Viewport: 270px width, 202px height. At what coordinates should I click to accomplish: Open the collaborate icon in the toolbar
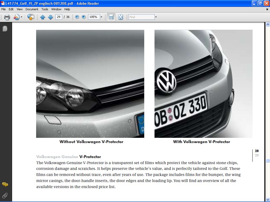(16, 17)
